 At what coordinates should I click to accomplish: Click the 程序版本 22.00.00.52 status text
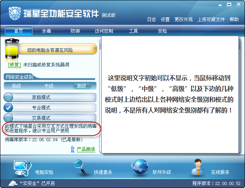(216, 183)
